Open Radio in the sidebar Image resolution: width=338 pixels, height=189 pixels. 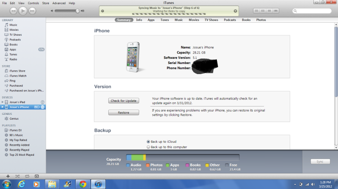13,59
